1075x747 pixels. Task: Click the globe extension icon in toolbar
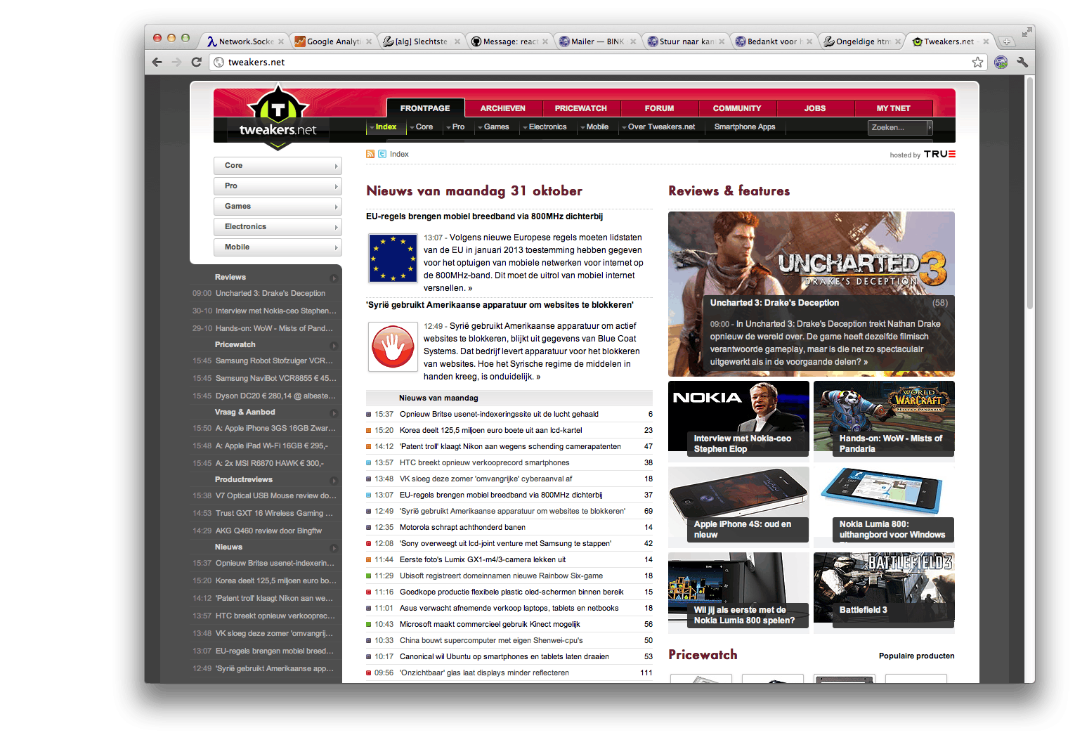[x=1001, y=62]
